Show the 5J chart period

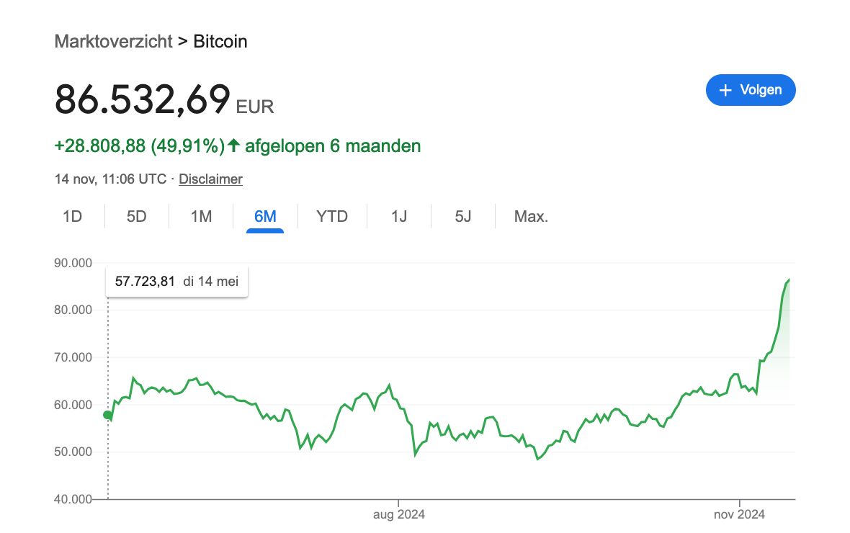tap(463, 216)
